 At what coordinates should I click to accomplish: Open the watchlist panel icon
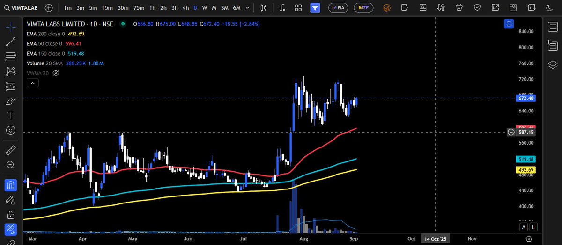click(553, 28)
